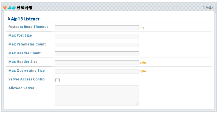Select the Max Header Size field
This screenshot has width=218, height=113.
point(97,63)
